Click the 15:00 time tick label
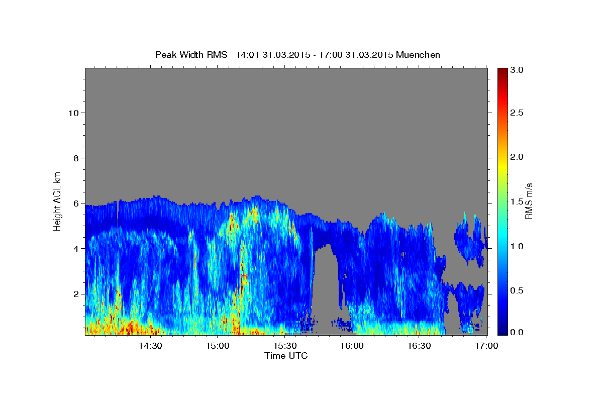The width and height of the screenshot is (603, 402). 218,346
